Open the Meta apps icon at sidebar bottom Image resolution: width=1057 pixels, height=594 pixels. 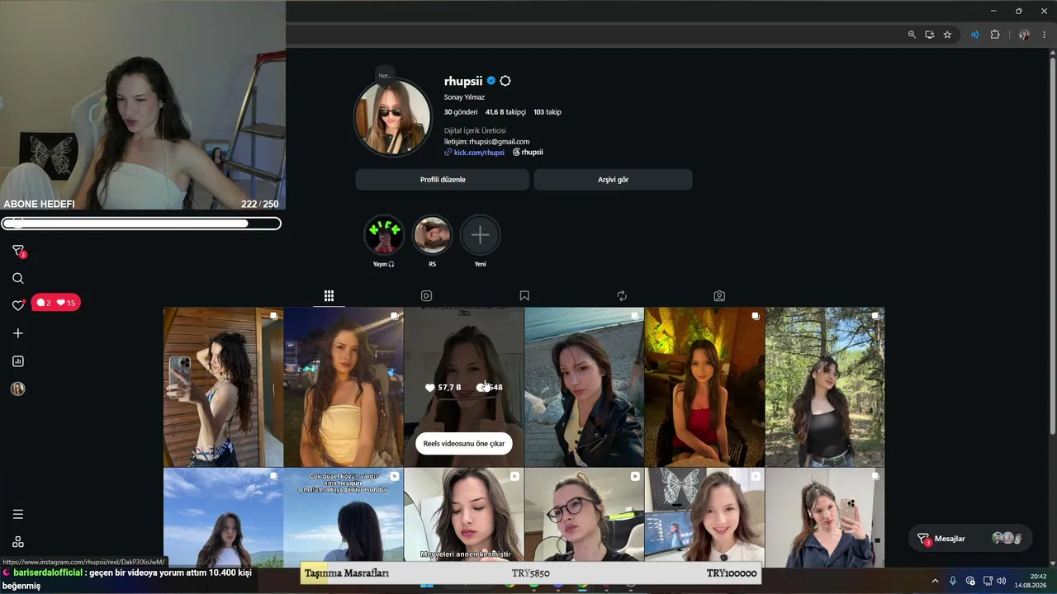point(18,542)
